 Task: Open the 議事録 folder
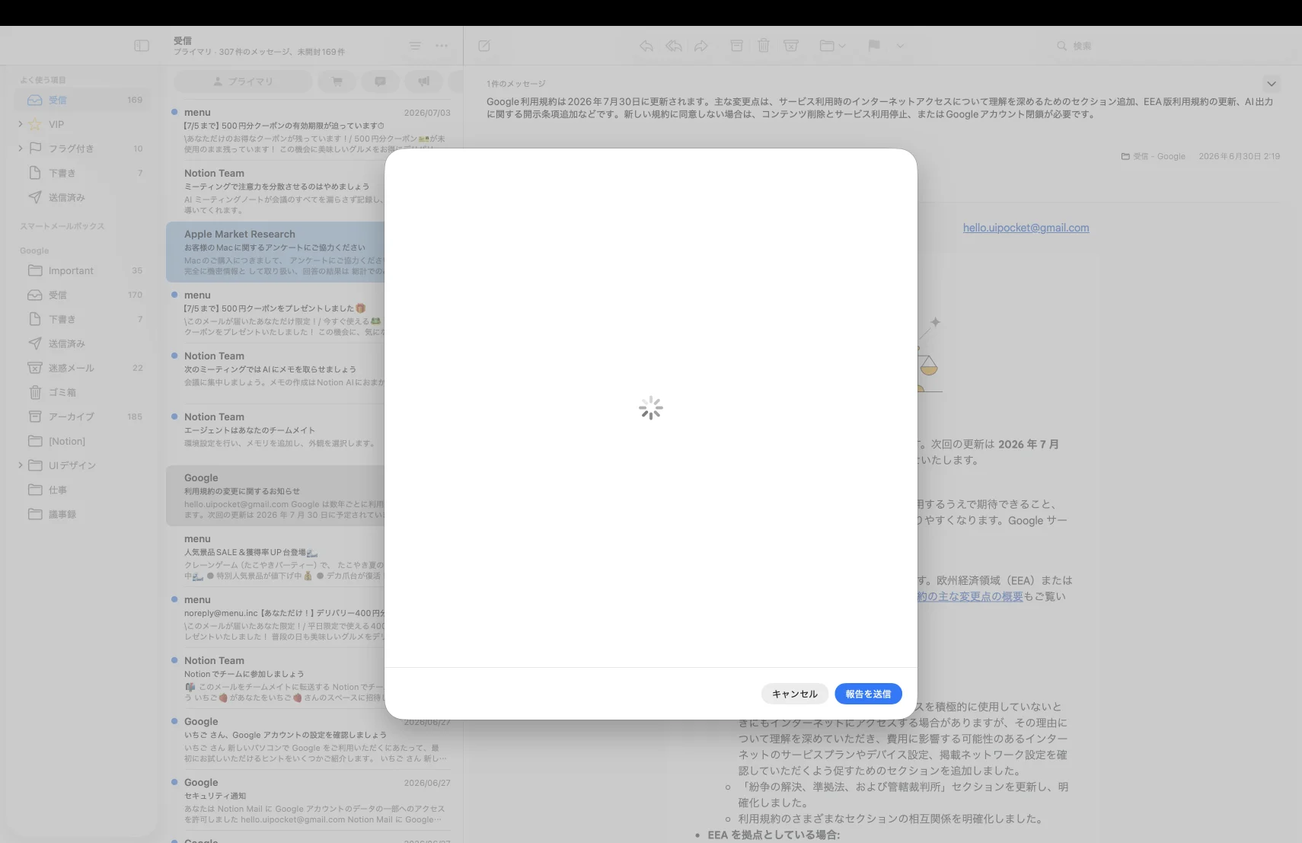click(83, 514)
